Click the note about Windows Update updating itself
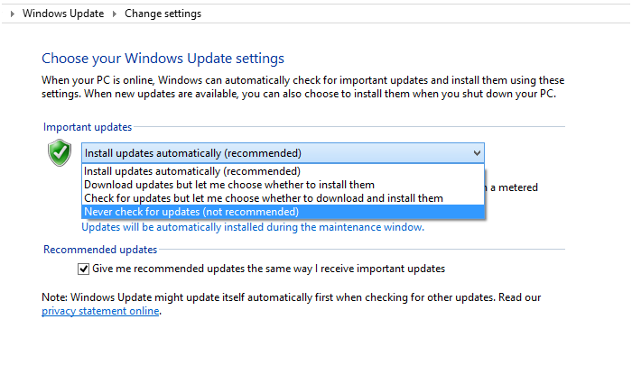This screenshot has height=374, width=632. pos(291,297)
